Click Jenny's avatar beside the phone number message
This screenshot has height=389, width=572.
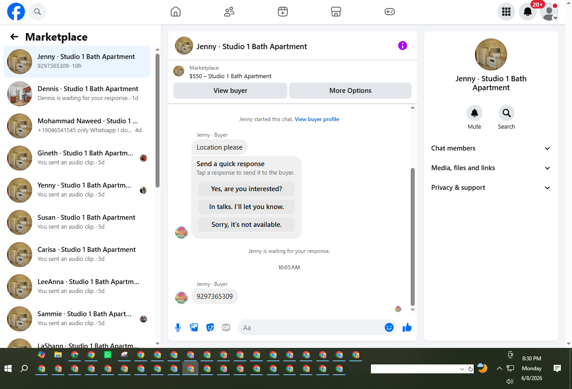[181, 298]
